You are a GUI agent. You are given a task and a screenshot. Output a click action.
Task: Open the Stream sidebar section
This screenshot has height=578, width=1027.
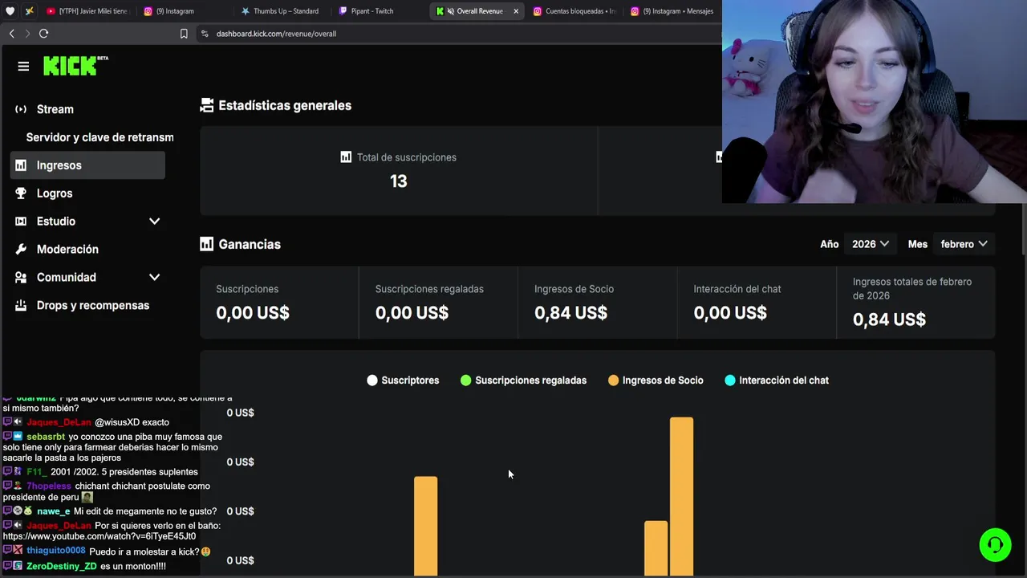click(87, 109)
